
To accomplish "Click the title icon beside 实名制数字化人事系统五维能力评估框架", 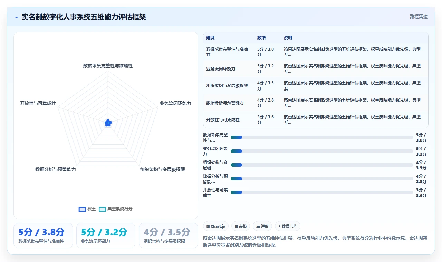I will tap(17, 17).
